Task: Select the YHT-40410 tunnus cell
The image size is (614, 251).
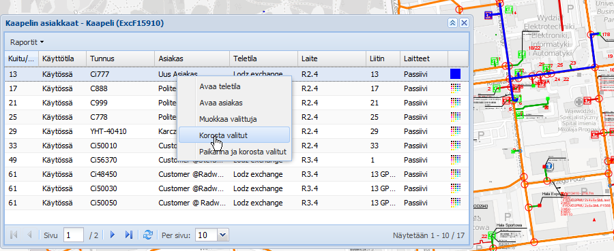Action: coord(120,131)
